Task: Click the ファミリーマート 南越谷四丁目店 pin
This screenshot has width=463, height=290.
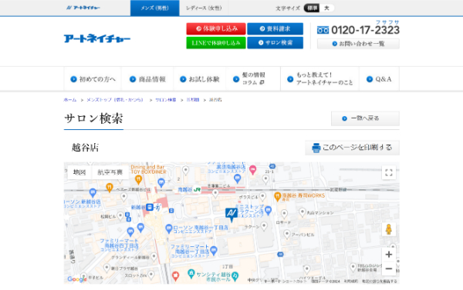Action: pyautogui.click(x=130, y=232)
